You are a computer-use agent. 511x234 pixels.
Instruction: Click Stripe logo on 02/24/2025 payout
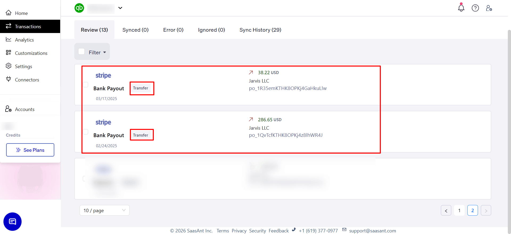tap(103, 122)
